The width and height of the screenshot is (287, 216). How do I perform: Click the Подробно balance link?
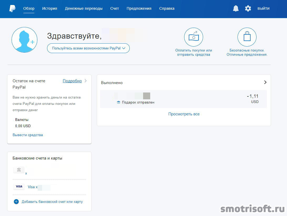coord(72,81)
